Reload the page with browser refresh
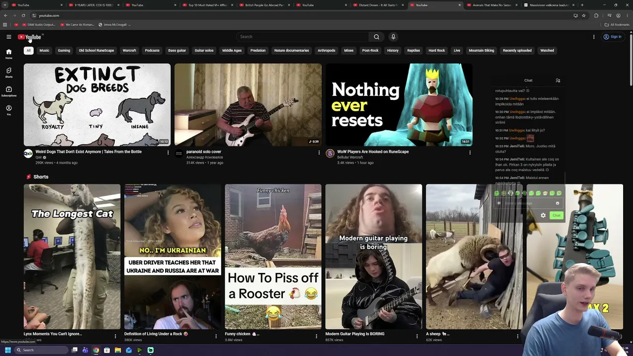Image resolution: width=633 pixels, height=356 pixels. [x=23, y=15]
